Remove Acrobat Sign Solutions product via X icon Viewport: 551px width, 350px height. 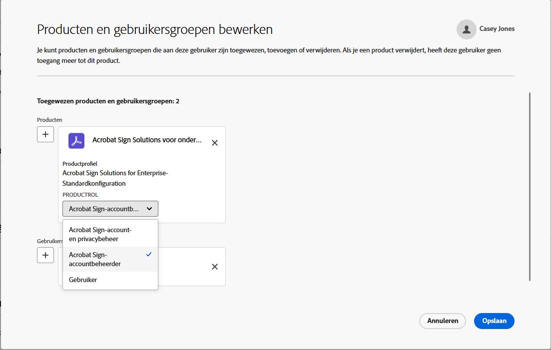pos(215,143)
